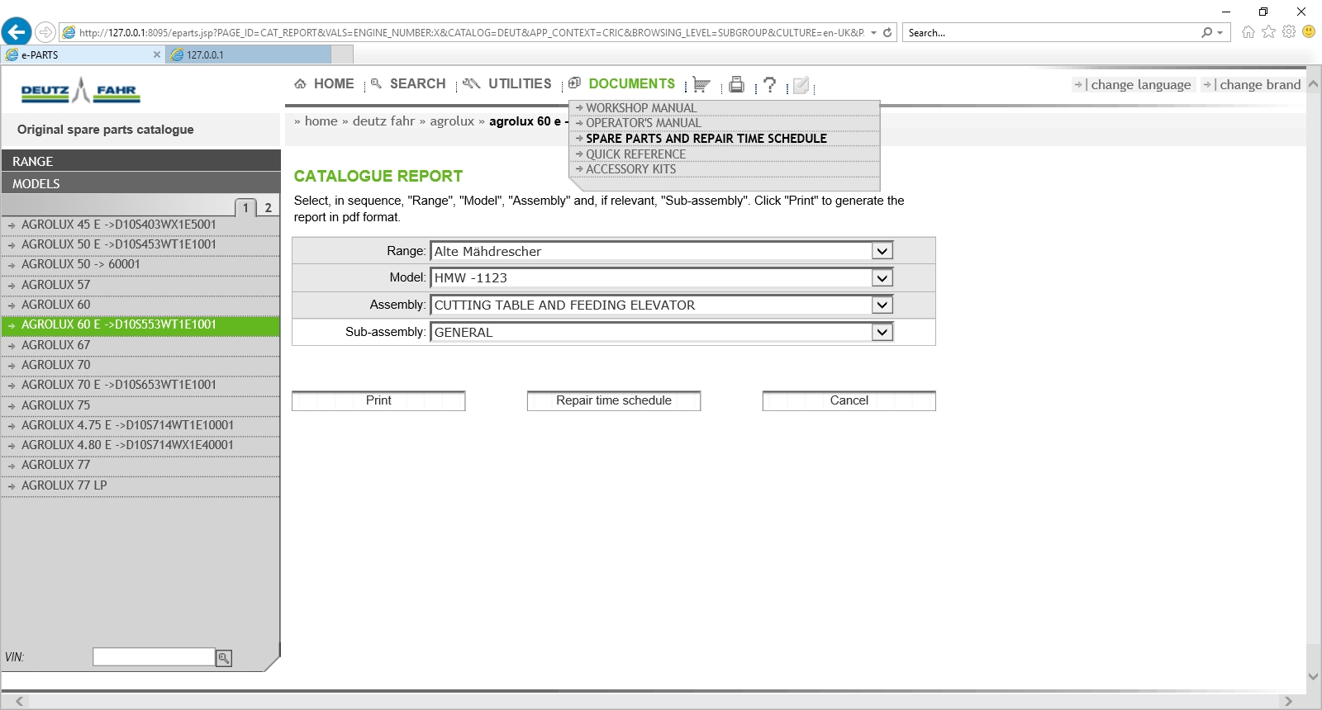This screenshot has height=710, width=1322.
Task: Select SPARE PARTS AND REPAIR TIME SCHEDULE
Action: 706,139
